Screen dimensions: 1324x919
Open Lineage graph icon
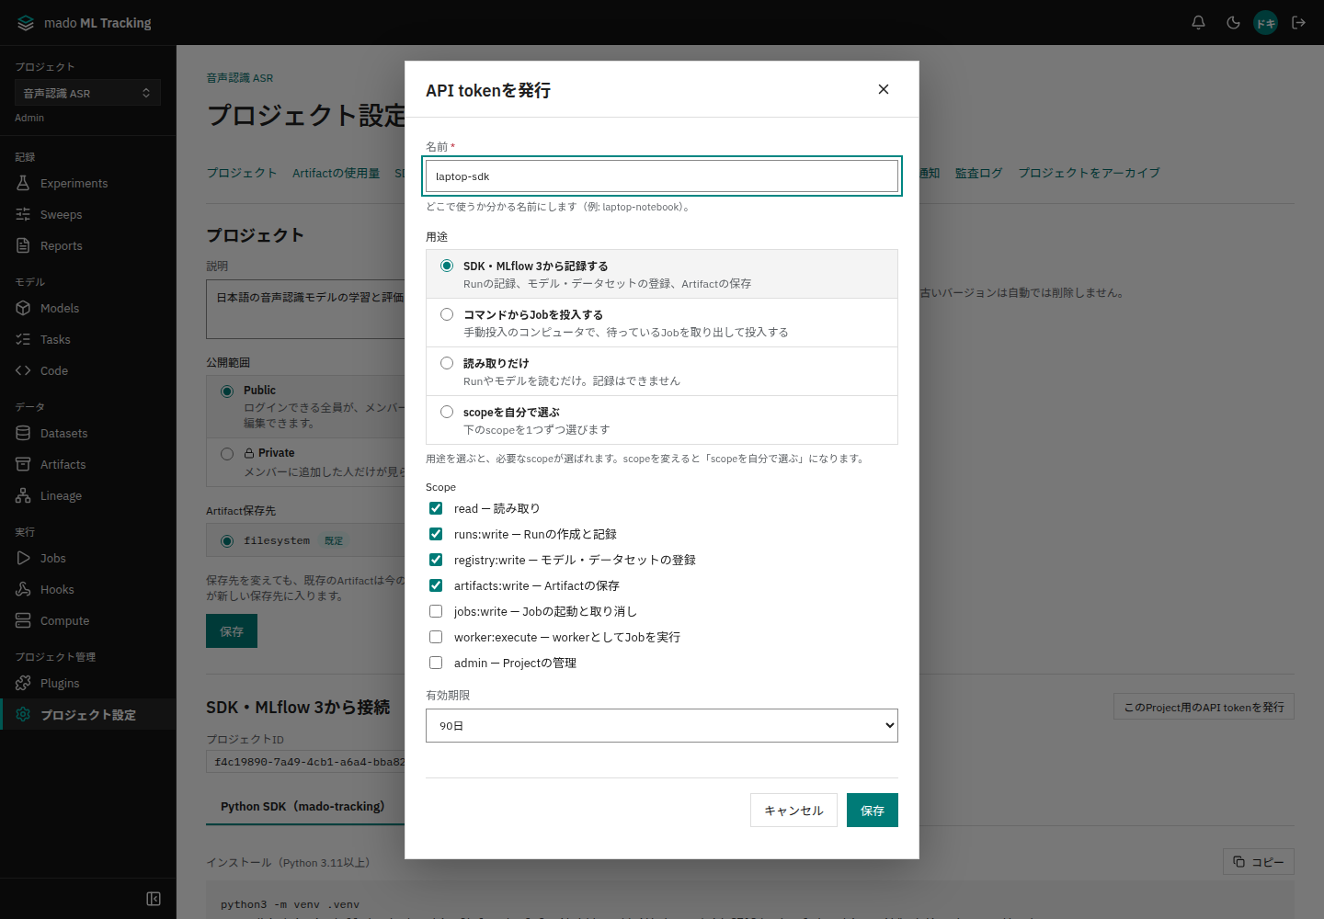coord(23,495)
